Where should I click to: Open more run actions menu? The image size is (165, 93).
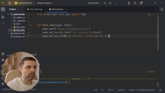coord(115,3)
